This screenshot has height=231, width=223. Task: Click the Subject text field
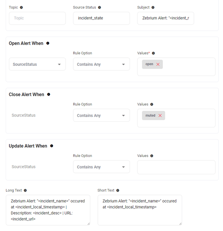click(x=165, y=18)
